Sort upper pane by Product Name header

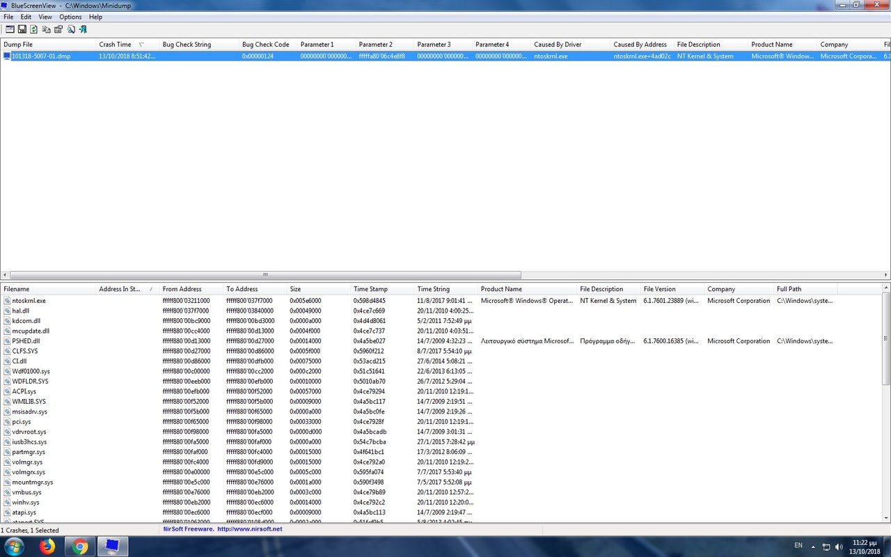coord(783,45)
